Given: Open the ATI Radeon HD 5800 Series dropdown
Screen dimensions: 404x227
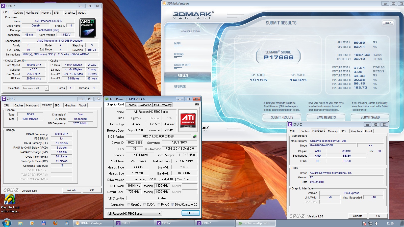Looking at the screenshot, I should [x=160, y=214].
